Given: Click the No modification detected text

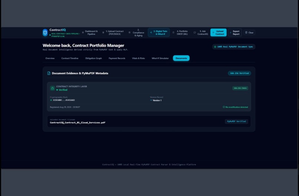Looking at the screenshot, I should pos(237,107).
